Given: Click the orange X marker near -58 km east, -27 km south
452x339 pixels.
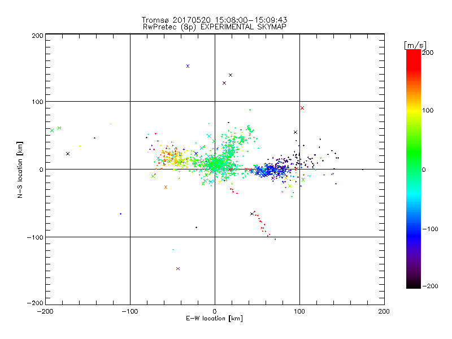Looking at the screenshot, I should click(x=166, y=187).
